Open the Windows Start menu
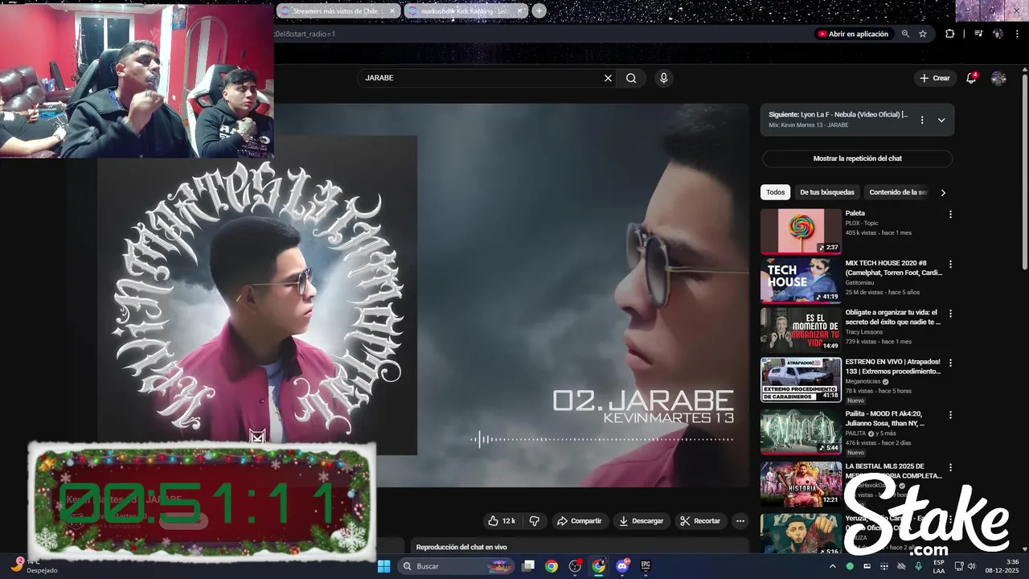The height and width of the screenshot is (579, 1029). tap(384, 566)
